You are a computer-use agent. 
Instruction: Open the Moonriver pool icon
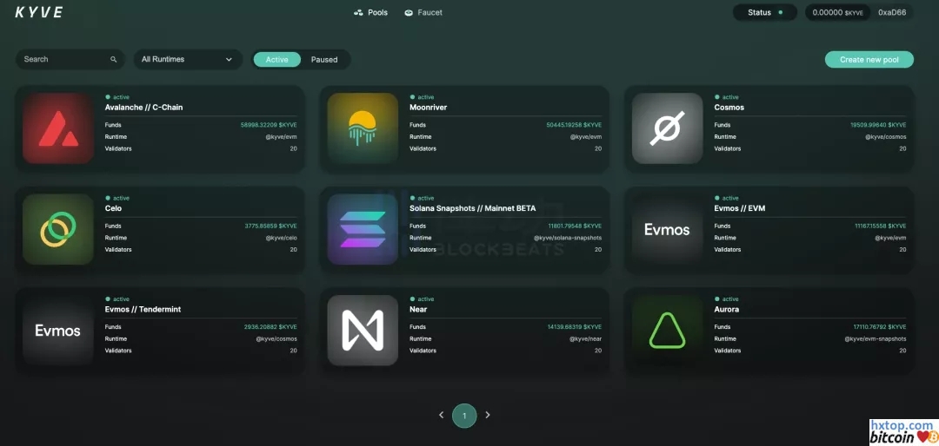(363, 128)
